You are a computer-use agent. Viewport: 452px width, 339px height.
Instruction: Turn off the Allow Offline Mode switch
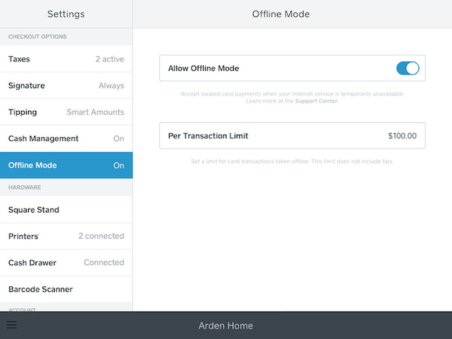[407, 68]
